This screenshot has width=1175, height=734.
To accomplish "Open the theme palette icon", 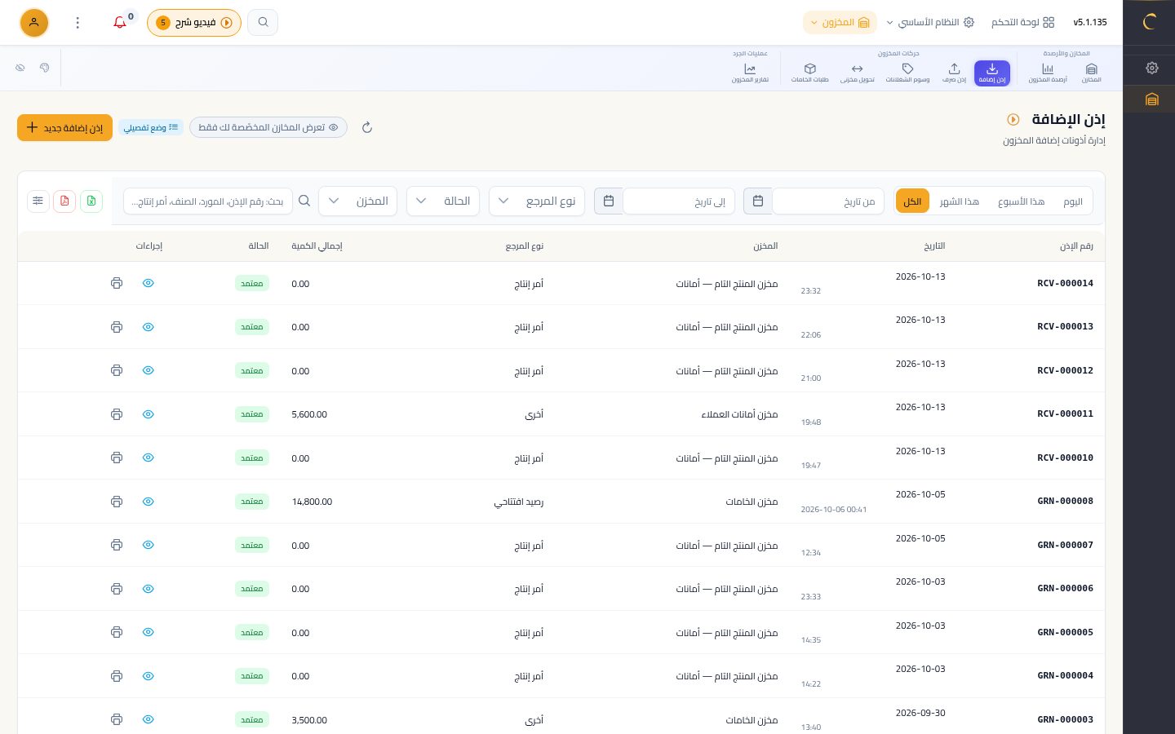I will pyautogui.click(x=45, y=68).
